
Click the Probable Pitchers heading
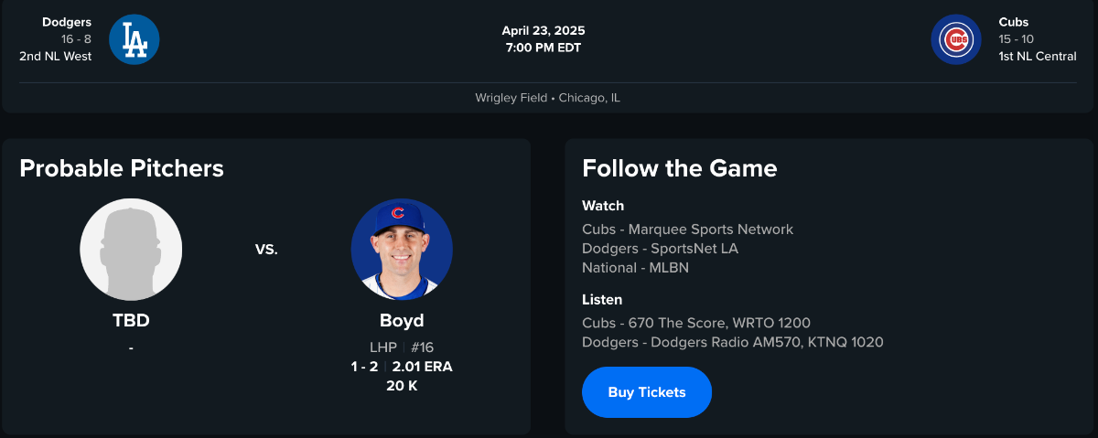122,168
